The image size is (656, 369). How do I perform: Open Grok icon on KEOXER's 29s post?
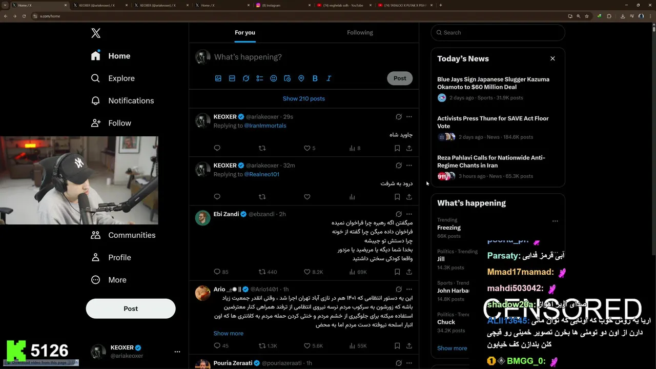(399, 117)
